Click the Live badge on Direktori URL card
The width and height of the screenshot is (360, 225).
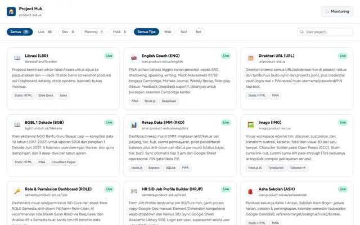(343, 56)
